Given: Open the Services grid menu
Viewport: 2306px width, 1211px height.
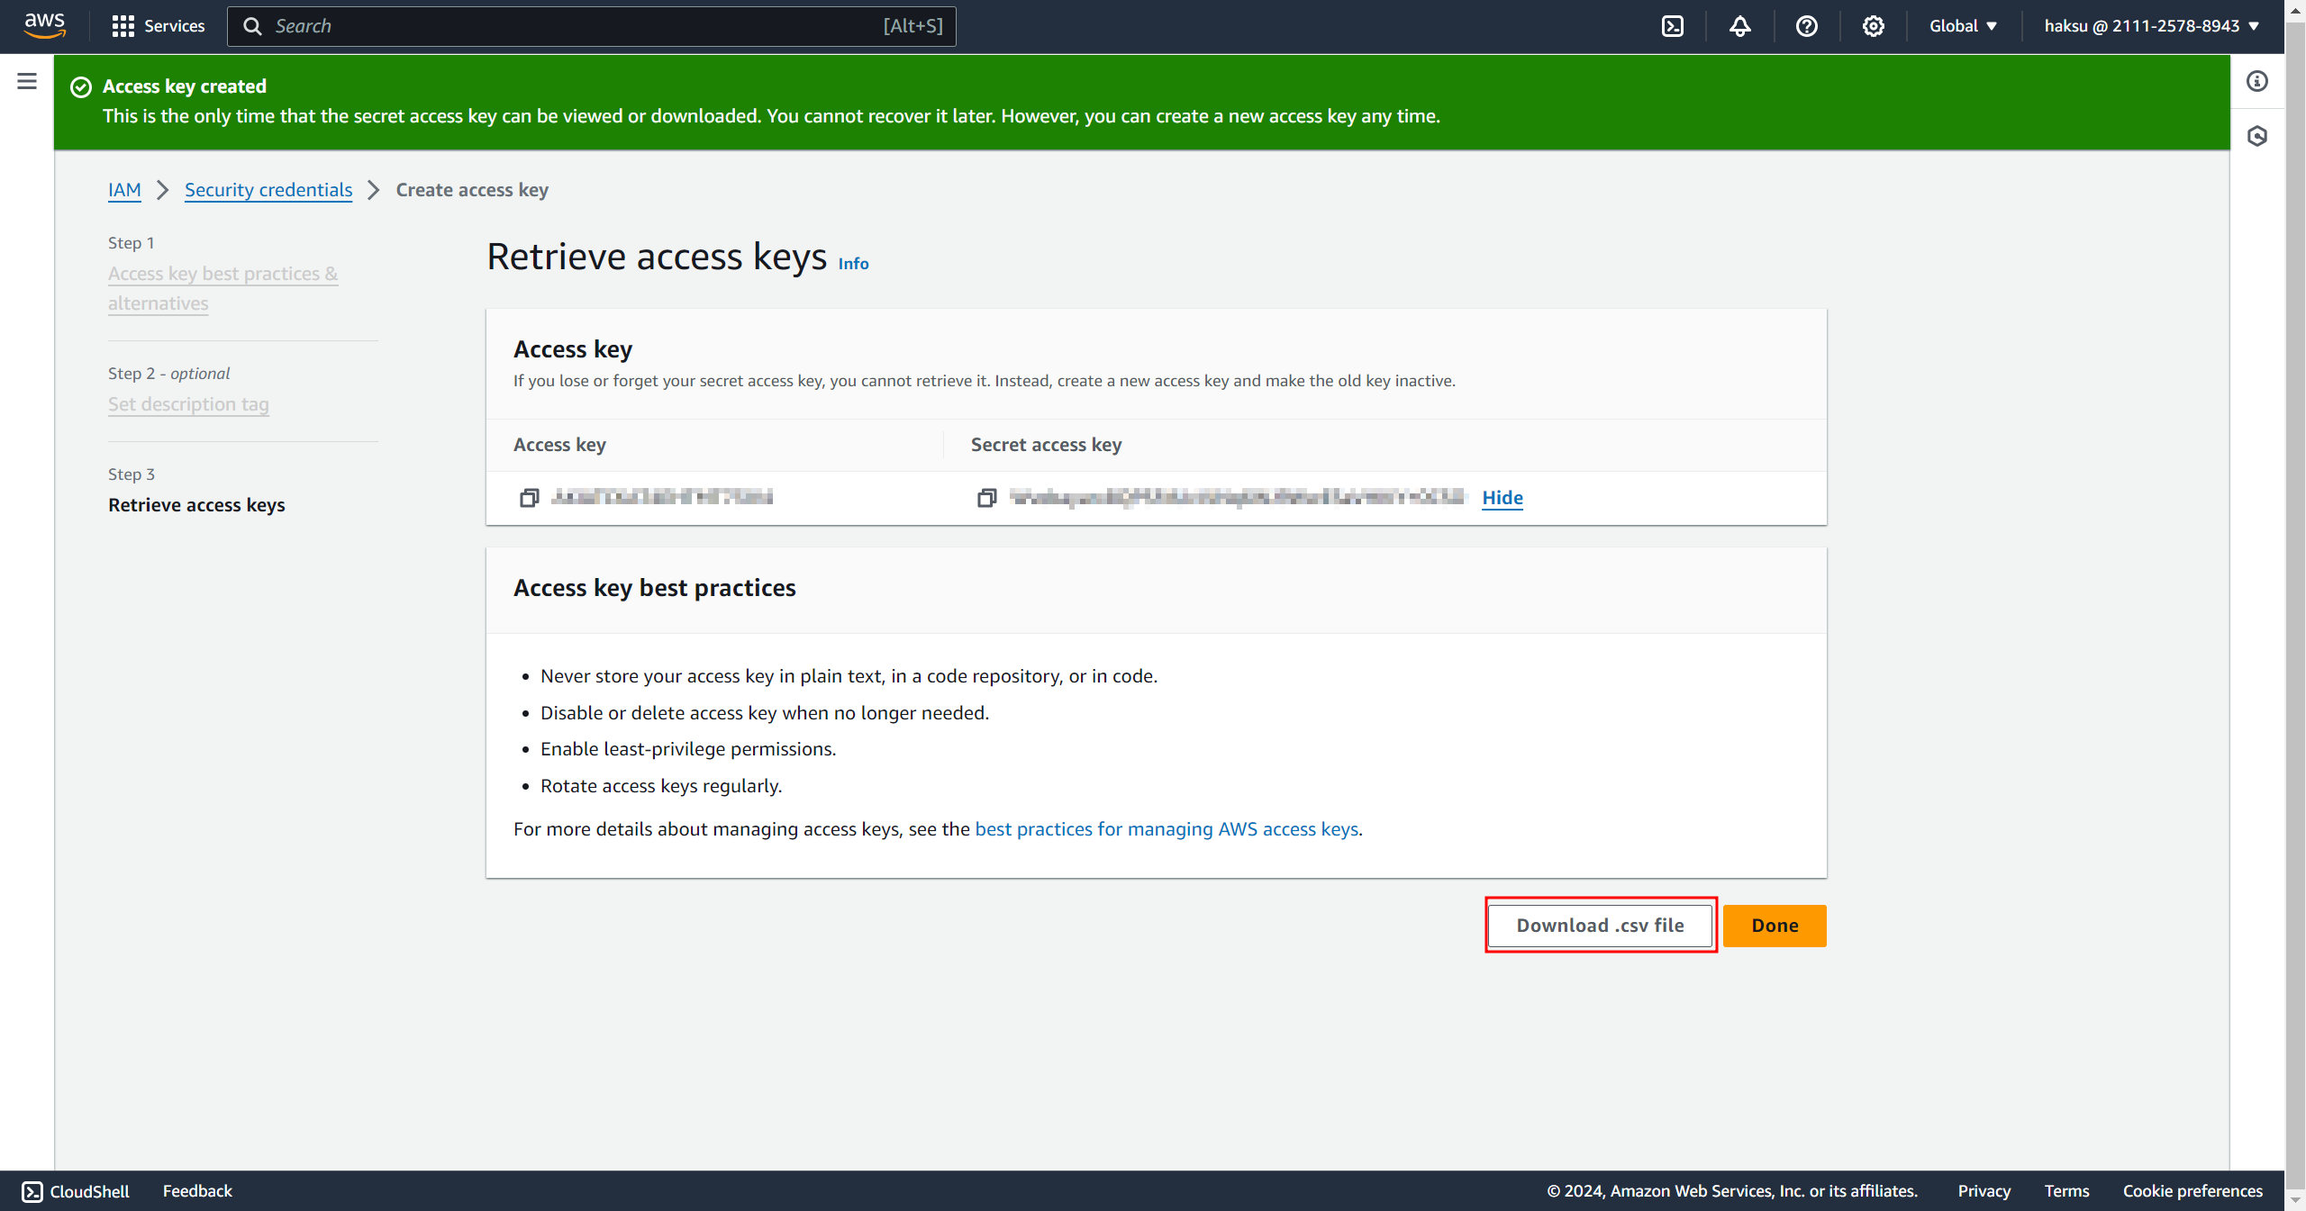Looking at the screenshot, I should pyautogui.click(x=158, y=26).
